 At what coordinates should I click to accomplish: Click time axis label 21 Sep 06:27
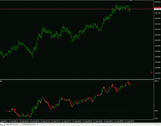coord(14,121)
